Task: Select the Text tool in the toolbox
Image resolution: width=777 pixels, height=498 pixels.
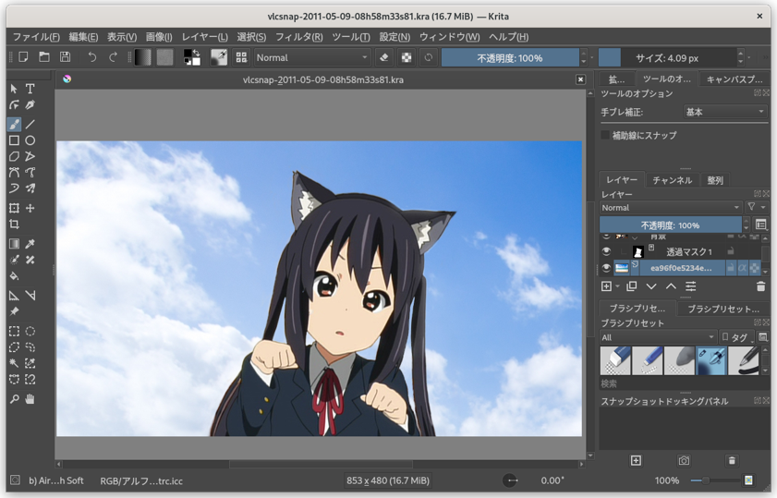Action: [30, 89]
